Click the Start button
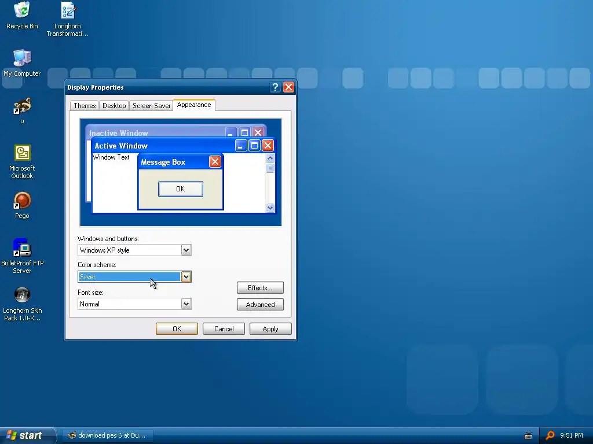This screenshot has height=444, width=593. (27, 435)
